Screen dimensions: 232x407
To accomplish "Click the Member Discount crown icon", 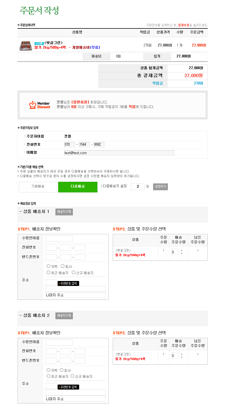I will [33, 105].
